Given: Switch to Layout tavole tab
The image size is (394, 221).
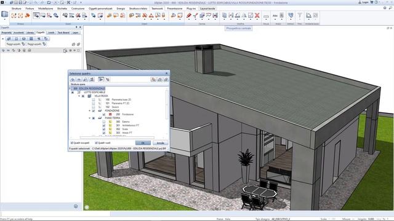Looking at the screenshot, I should (x=207, y=9).
